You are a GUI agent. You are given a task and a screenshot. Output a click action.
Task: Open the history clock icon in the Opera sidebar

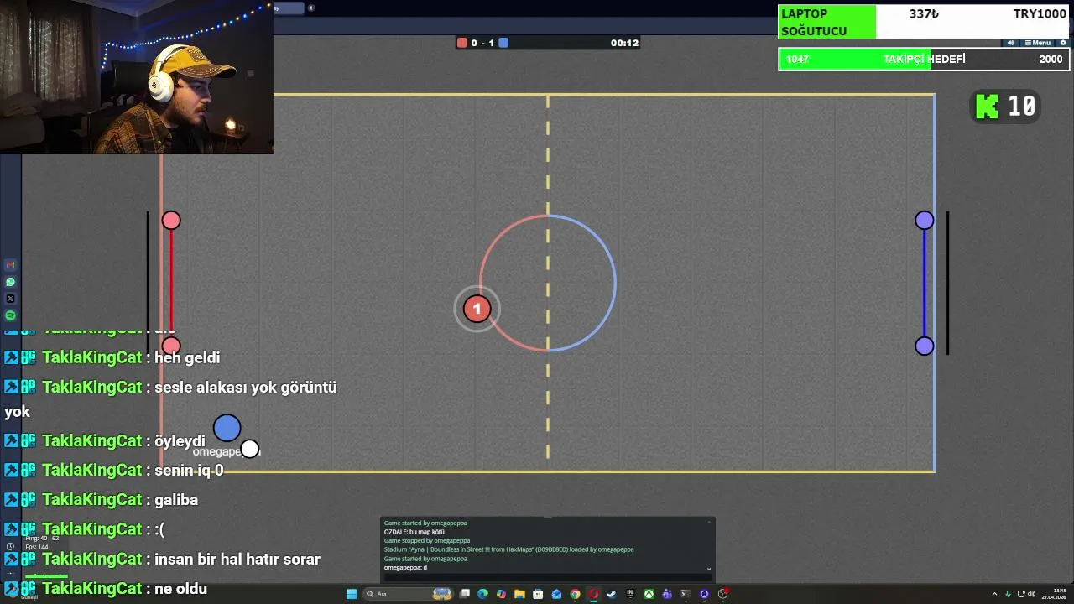[10, 547]
